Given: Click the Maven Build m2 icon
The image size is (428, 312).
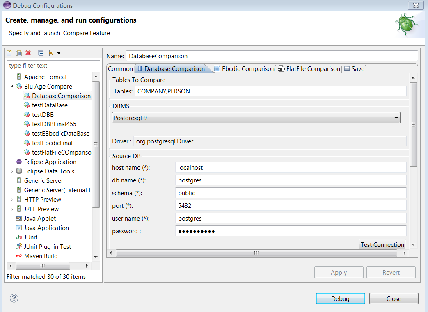Looking at the screenshot, I should (19, 256).
